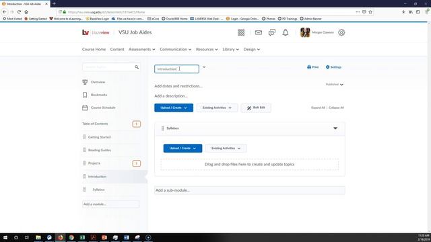Open the Windows Start menu
Screen dimensions: 431x242
click(5, 237)
